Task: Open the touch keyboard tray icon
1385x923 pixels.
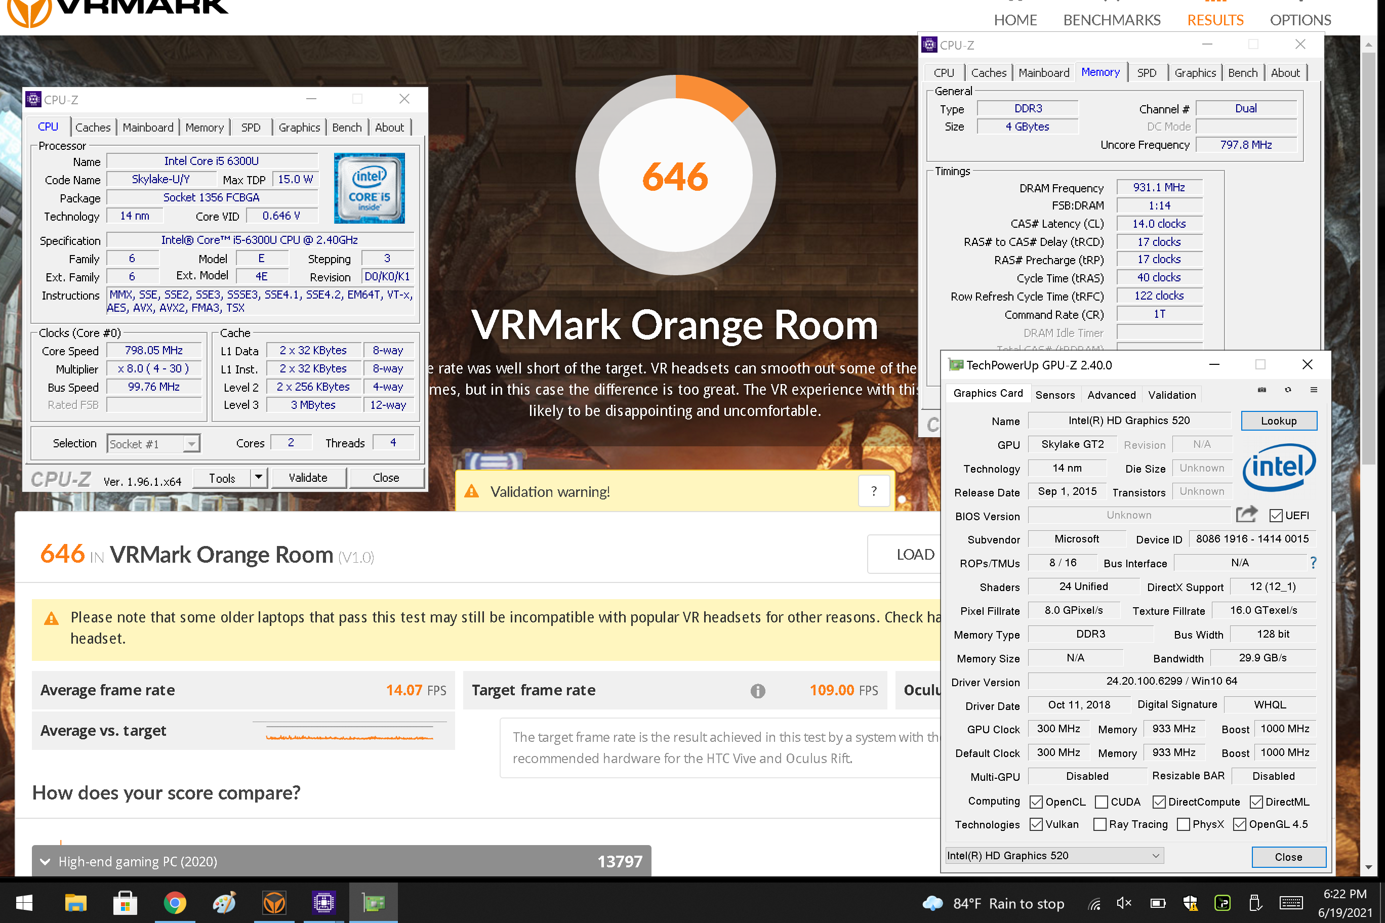Action: (x=1291, y=903)
